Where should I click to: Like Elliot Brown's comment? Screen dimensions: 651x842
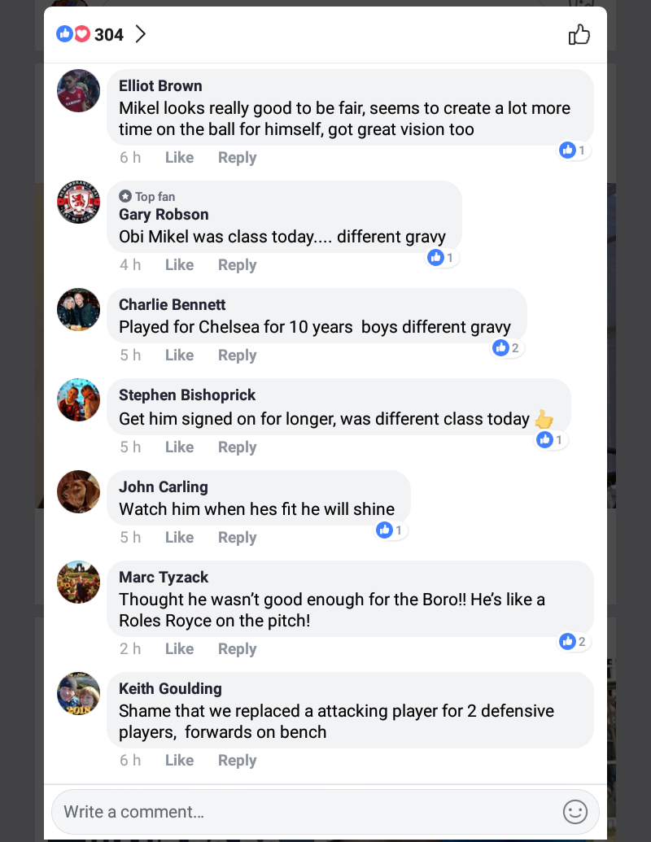(x=179, y=158)
